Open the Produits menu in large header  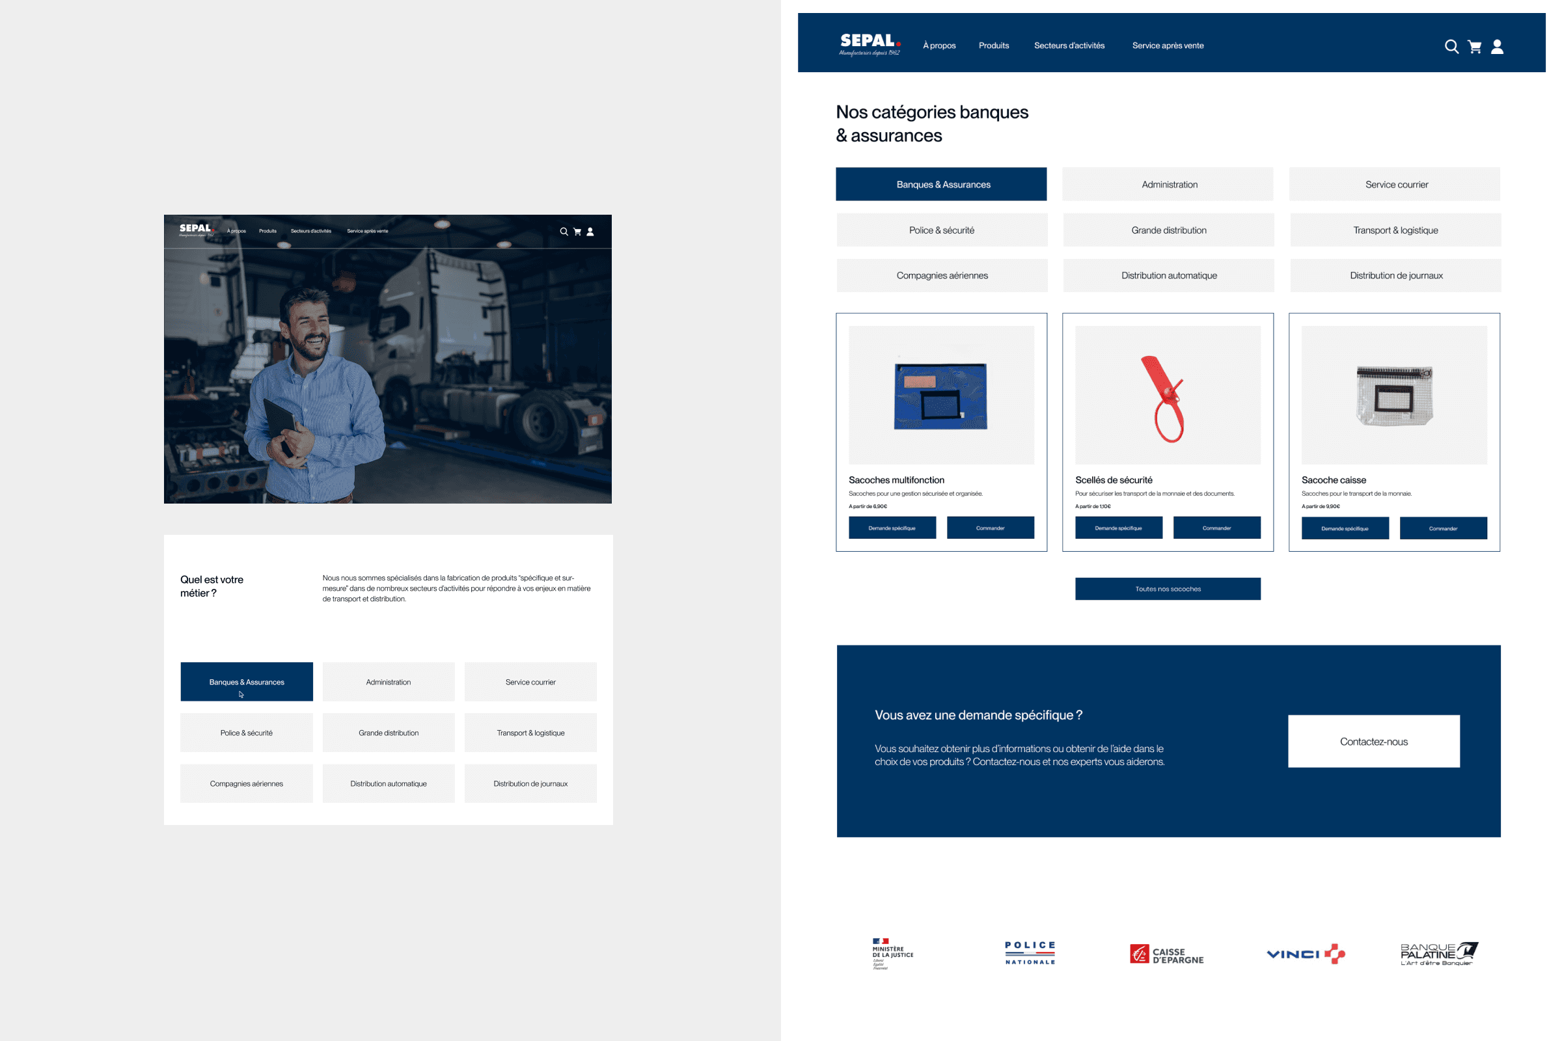[994, 46]
